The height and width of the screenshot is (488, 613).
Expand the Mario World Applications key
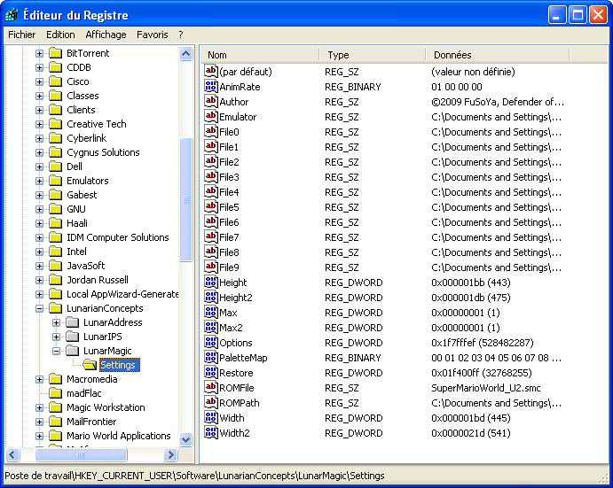(x=39, y=436)
